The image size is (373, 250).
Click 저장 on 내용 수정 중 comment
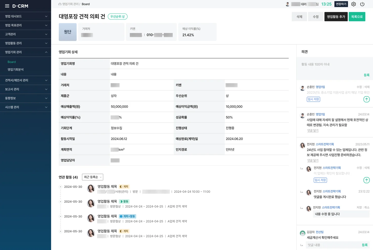(x=359, y=208)
